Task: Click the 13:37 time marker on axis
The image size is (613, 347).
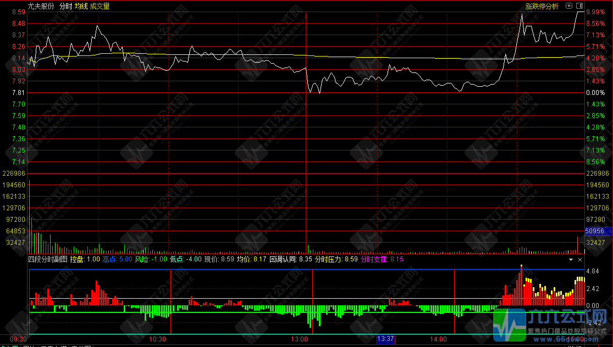Action: (x=385, y=339)
